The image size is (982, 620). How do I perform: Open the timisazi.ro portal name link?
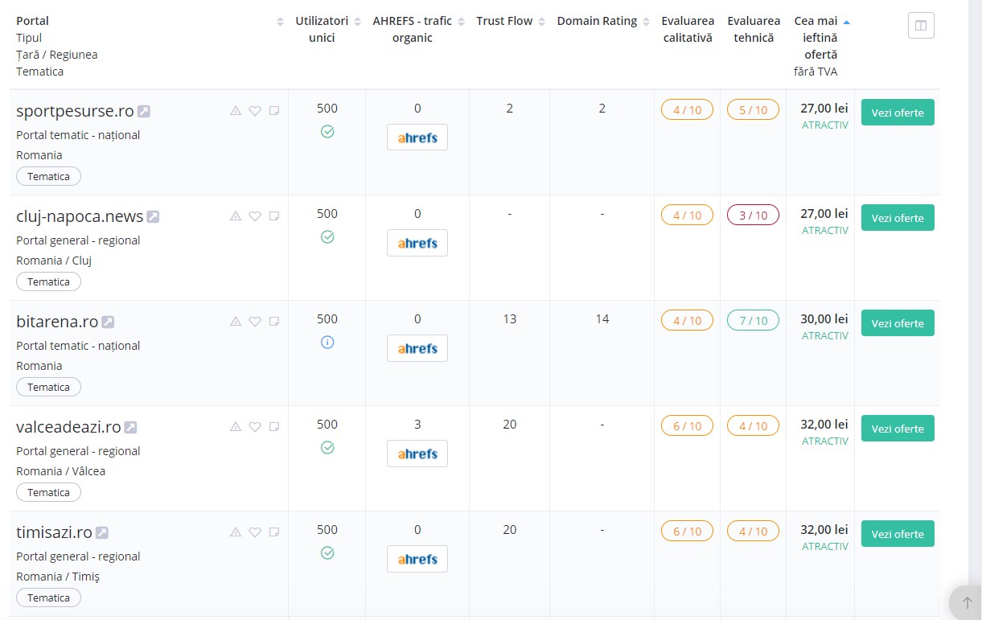point(54,532)
